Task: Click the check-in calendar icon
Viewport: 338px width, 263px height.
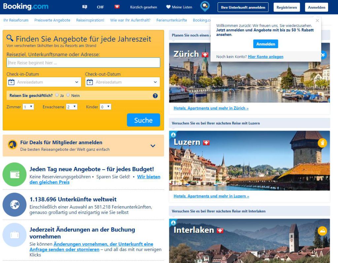Action: tap(11, 82)
